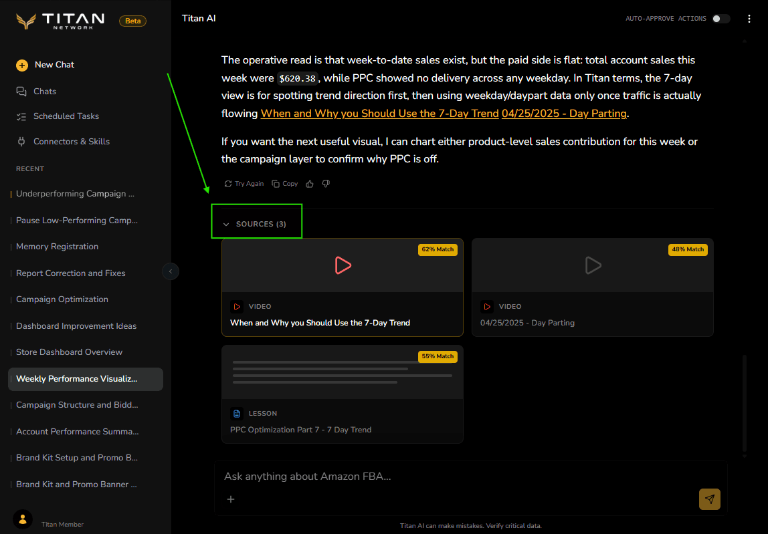
Task: Click the send message arrow button
Action: coord(709,499)
